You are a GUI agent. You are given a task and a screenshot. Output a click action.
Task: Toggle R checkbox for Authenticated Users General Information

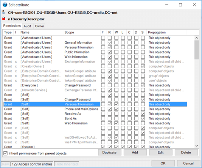(110, 42)
